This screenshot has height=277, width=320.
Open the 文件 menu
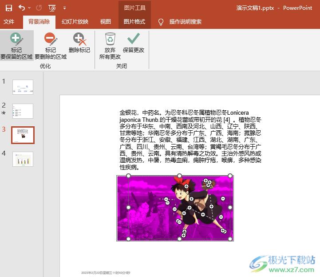(x=9, y=21)
